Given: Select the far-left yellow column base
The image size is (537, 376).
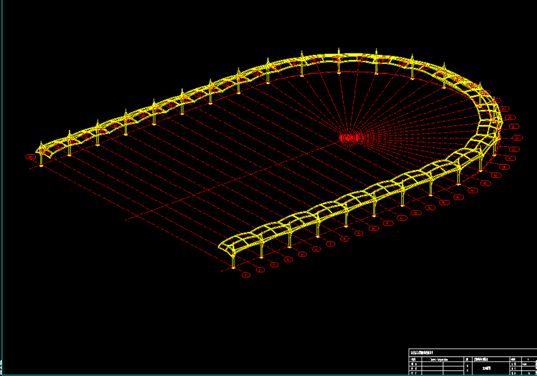Looking at the screenshot, I should point(41,165).
